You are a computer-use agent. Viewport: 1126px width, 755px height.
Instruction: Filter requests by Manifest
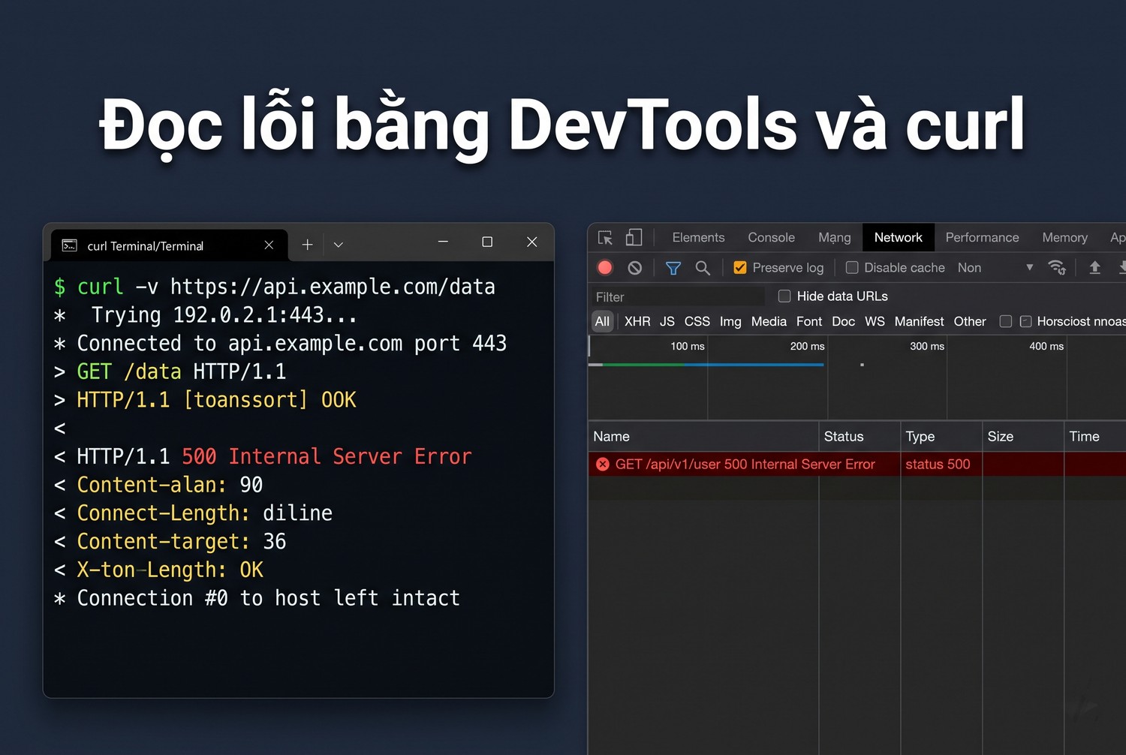coord(920,321)
